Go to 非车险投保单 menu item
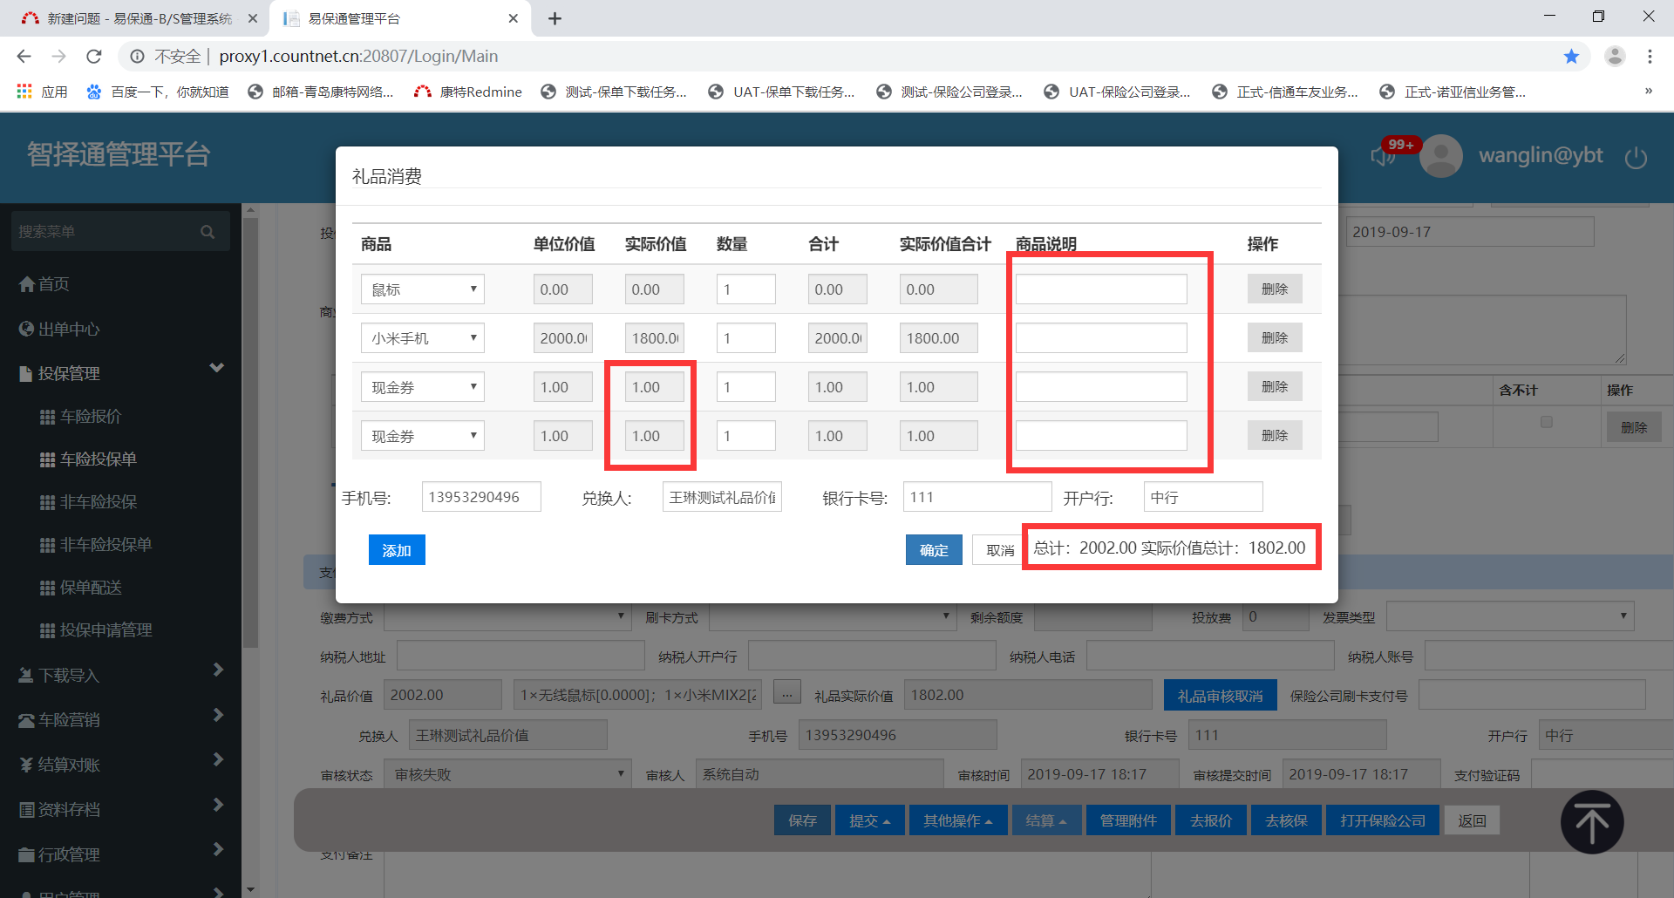This screenshot has height=898, width=1674. 96,545
